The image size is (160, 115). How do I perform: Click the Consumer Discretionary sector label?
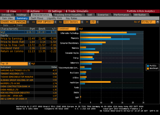pos(69,43)
